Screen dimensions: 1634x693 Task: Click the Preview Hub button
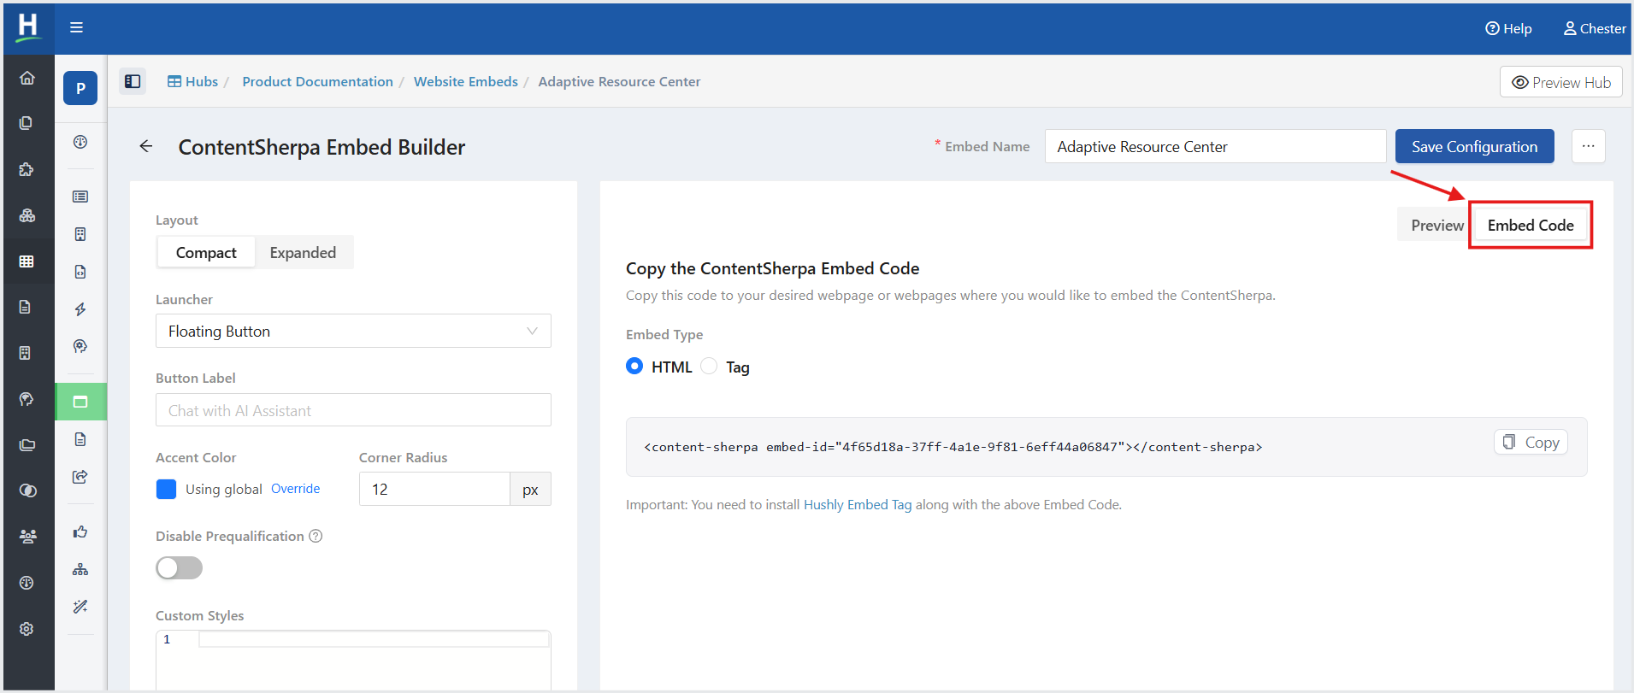[x=1560, y=82]
